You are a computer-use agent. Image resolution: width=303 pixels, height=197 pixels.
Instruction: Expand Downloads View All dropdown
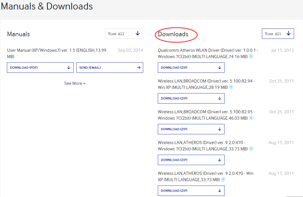278,34
